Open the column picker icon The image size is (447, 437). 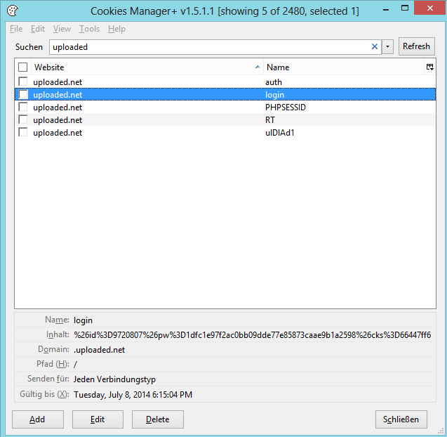(430, 67)
